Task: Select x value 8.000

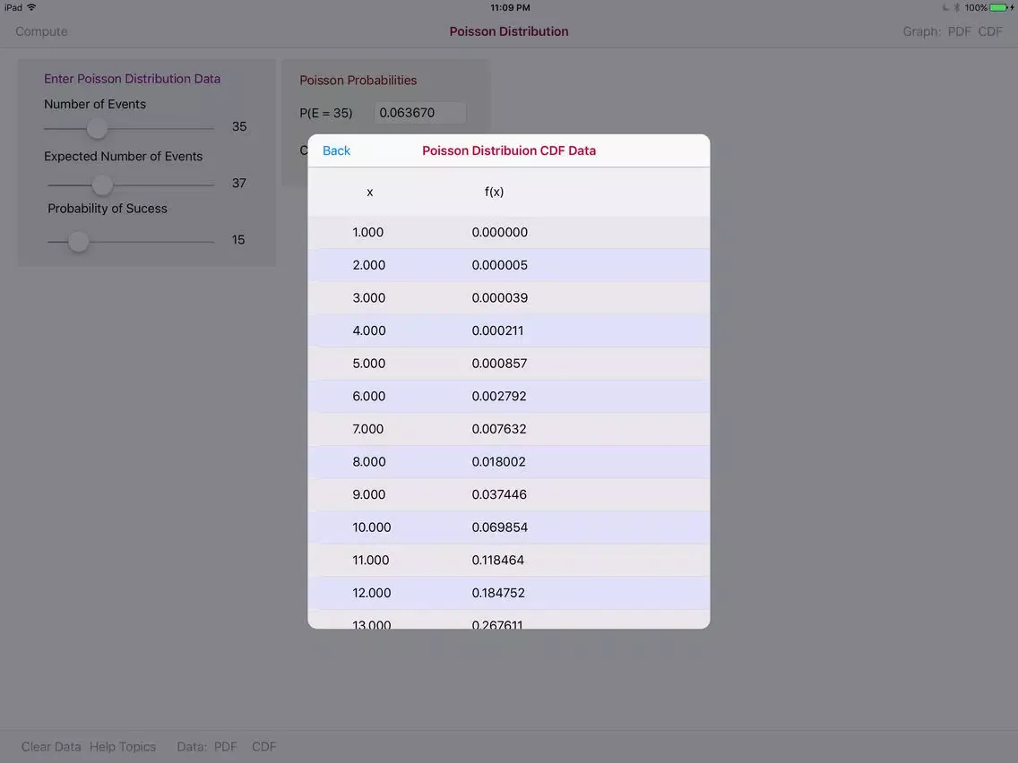Action: point(369,461)
